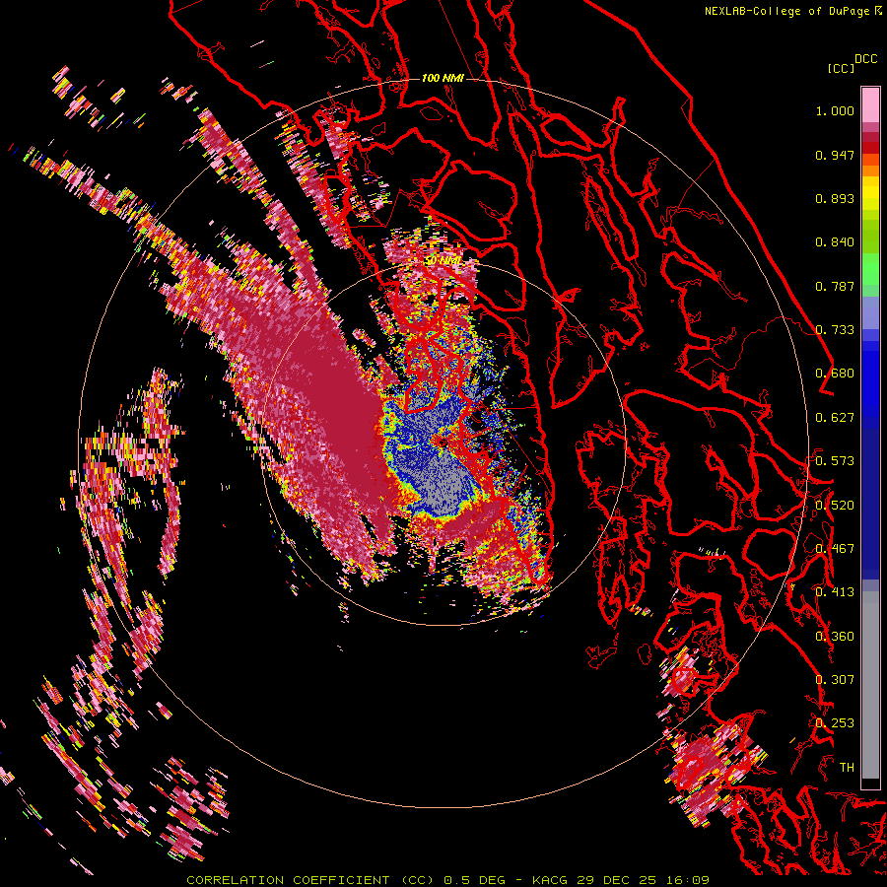
Task: Pick the light pink band atop color bar
Action: 870,104
